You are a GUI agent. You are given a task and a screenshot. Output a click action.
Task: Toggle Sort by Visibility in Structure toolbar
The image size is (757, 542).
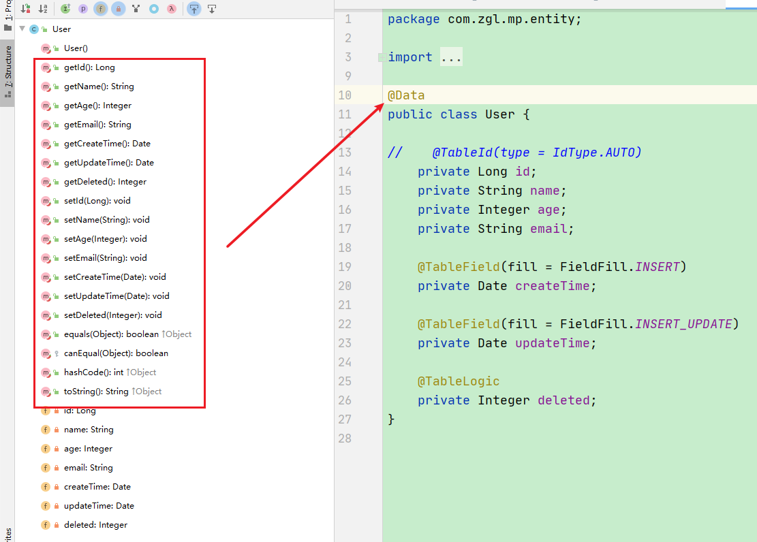(x=26, y=9)
